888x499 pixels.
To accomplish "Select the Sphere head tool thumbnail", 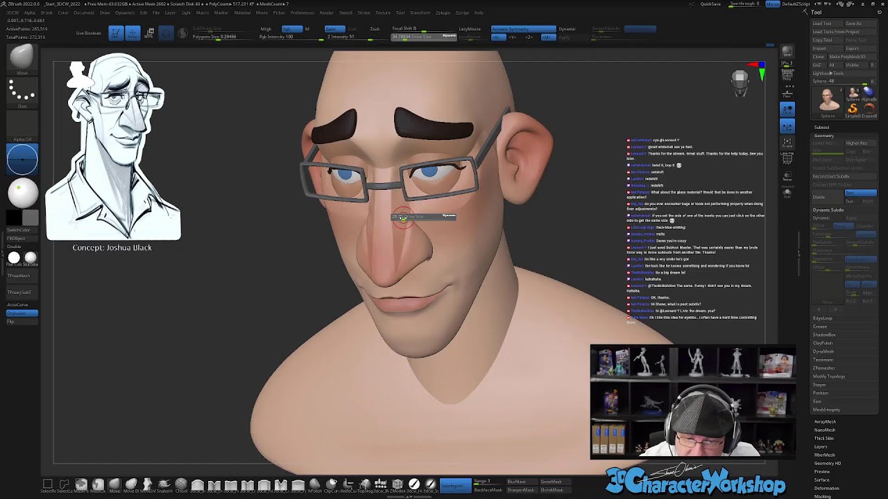I will click(x=828, y=101).
